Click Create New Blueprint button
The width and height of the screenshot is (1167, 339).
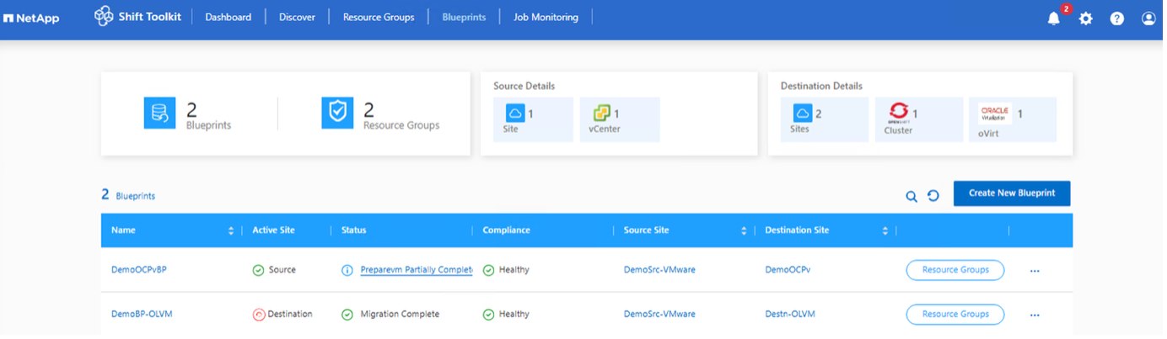coord(1011,193)
